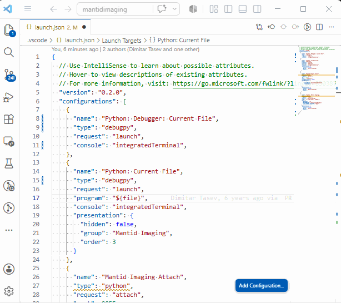This screenshot has width=341, height=303.
Task: Click the mantidimaging command center search box
Action: (115, 9)
